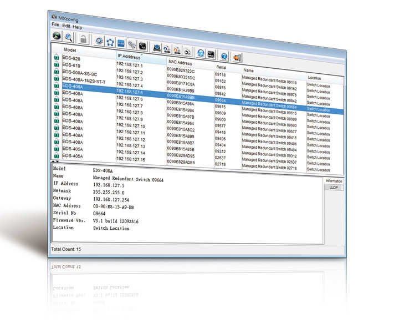Click the lock icon beside EDS-619
This screenshot has height=333, width=399.
point(56,64)
